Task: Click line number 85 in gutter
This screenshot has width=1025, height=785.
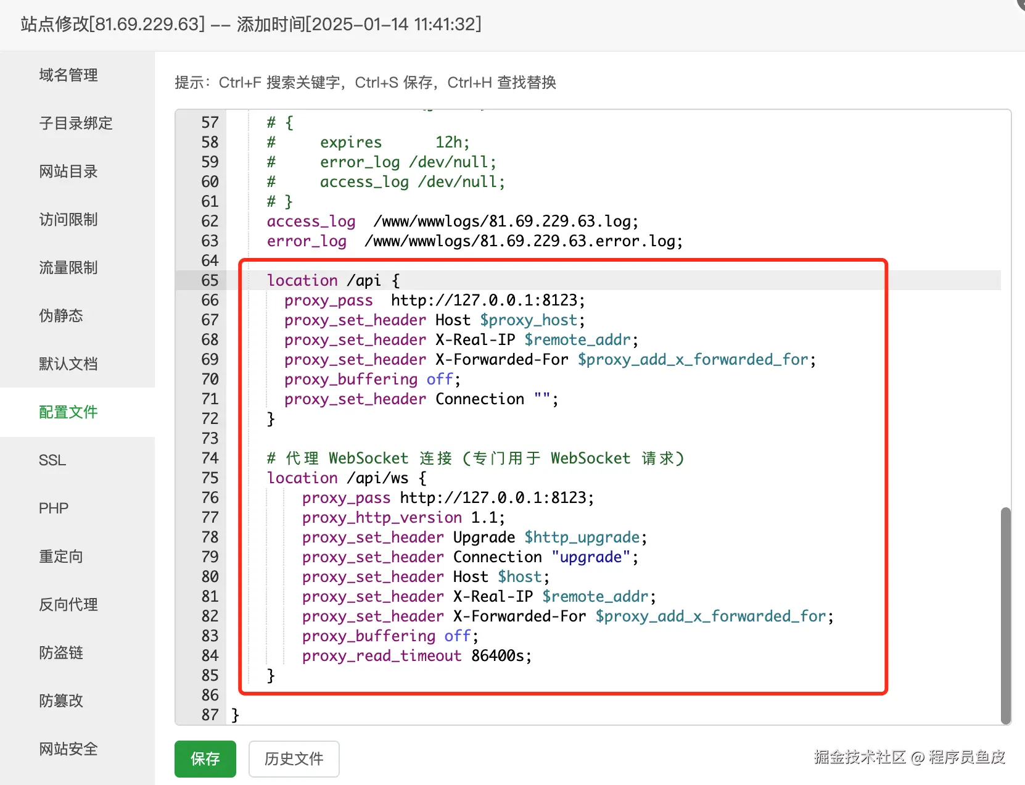Action: pyautogui.click(x=210, y=675)
